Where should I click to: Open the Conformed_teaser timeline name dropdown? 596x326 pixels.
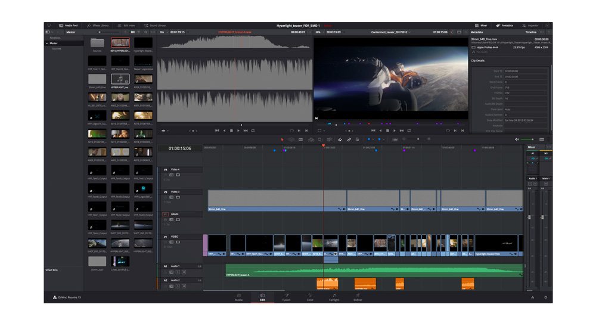coord(390,32)
